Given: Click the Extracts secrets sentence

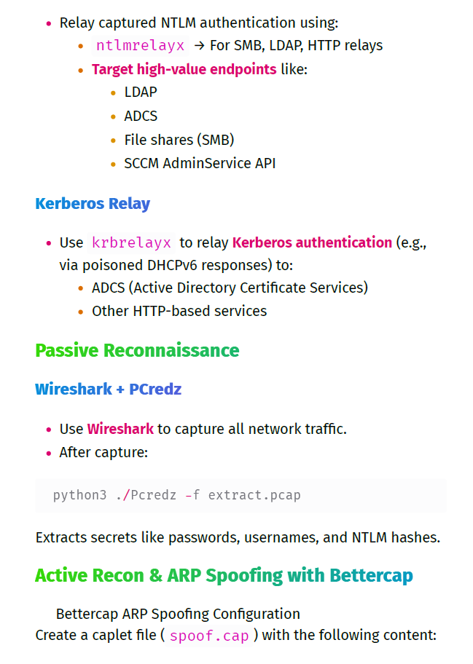Looking at the screenshot, I should point(238,538).
